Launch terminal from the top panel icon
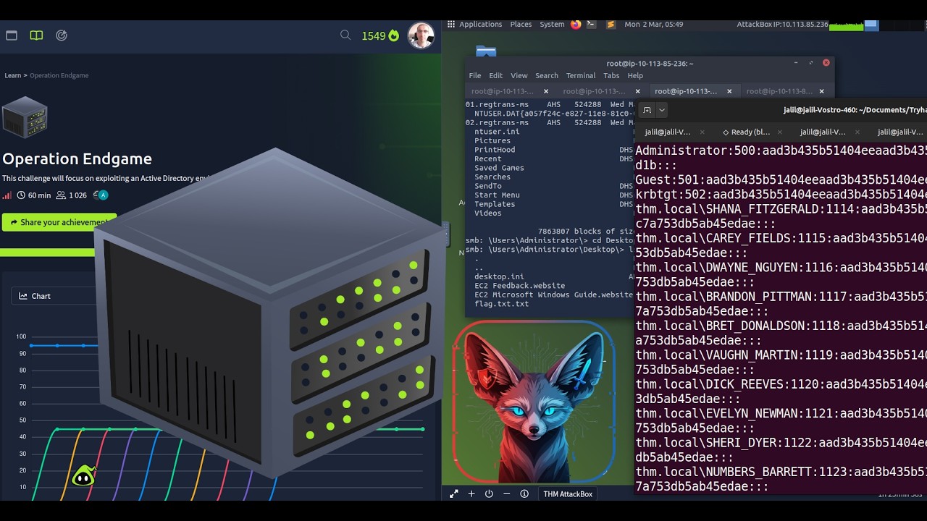Screen dimensions: 927x521 pos(591,24)
